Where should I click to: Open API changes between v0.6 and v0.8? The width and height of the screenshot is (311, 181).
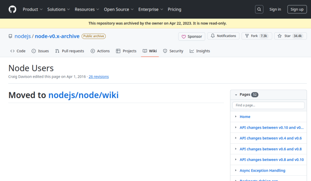[271, 149]
